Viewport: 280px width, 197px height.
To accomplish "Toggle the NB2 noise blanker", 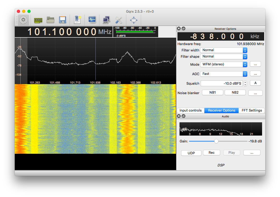I will coord(235,93).
